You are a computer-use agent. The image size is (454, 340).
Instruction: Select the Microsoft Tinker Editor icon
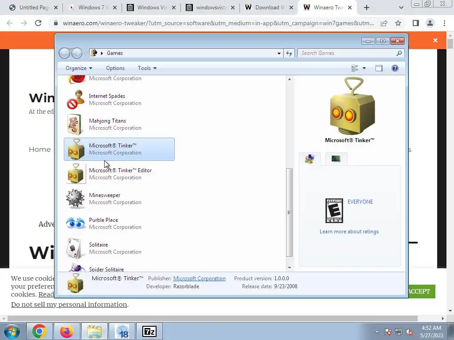click(x=75, y=174)
